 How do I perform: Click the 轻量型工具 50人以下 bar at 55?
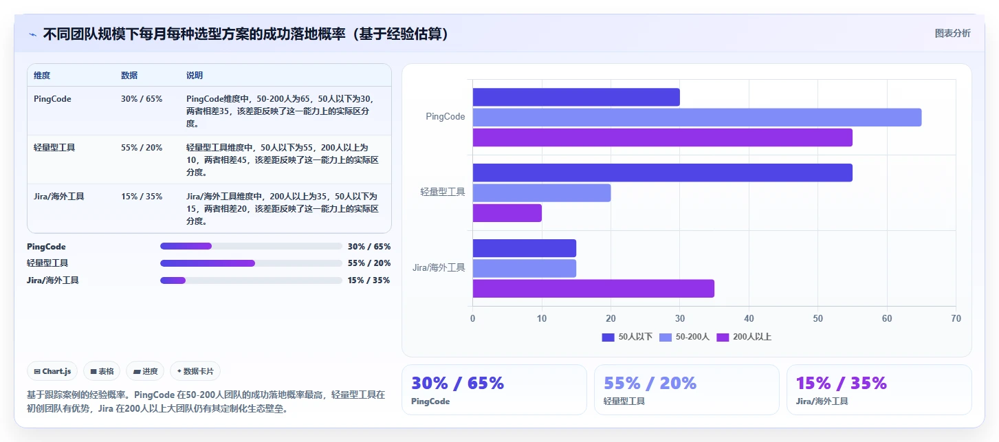click(662, 173)
